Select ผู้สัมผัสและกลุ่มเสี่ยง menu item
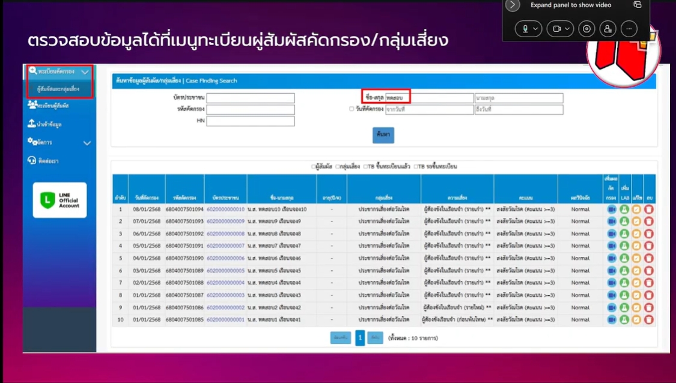The image size is (676, 383). coord(57,88)
